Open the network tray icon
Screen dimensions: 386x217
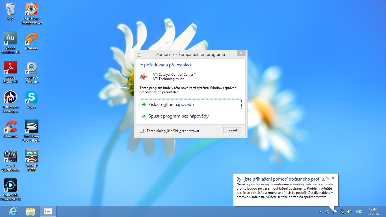point(342,212)
